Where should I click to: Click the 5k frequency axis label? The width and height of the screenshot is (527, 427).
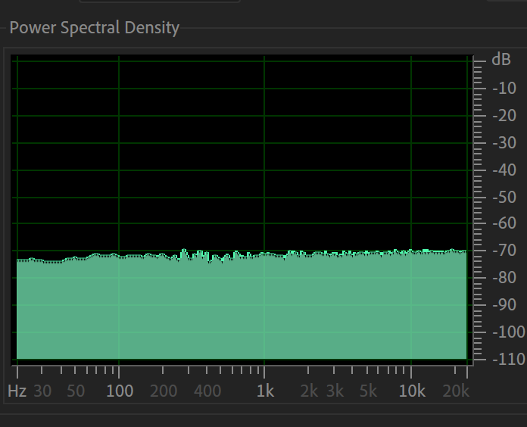[x=368, y=391]
